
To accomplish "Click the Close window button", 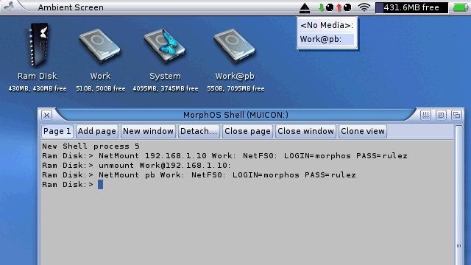I will (305, 131).
